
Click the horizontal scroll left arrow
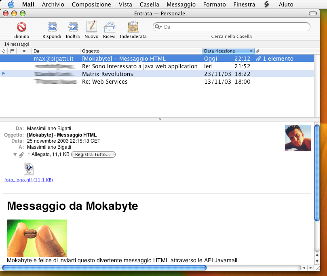(x=304, y=268)
